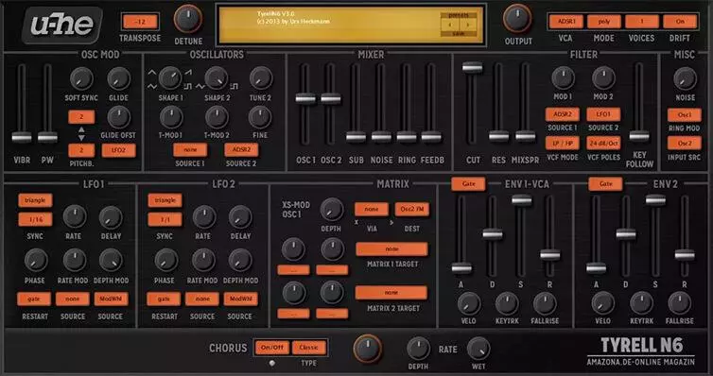Open the VCF Mode LP / HP selector
Viewport: 713px width, 376px height.
(563, 143)
